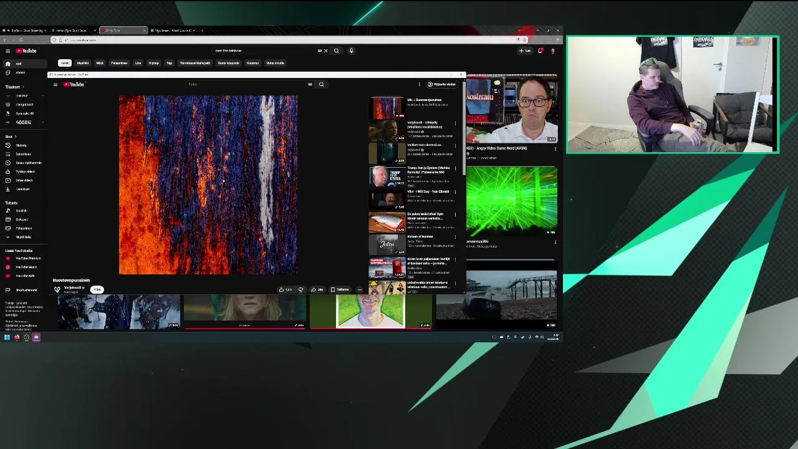Click the search magnifier in background YouTube header

tap(336, 51)
